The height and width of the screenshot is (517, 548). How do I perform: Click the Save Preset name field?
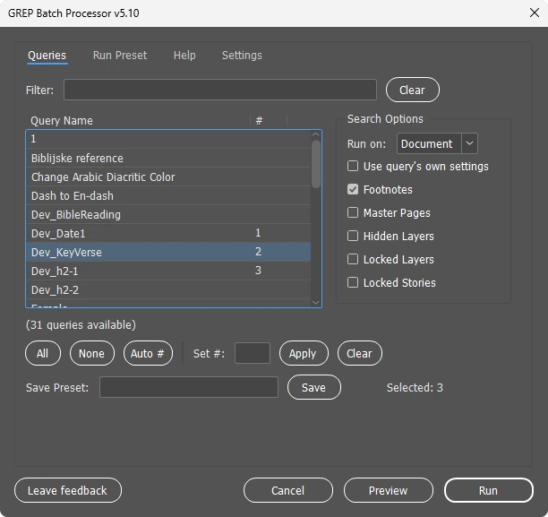189,387
